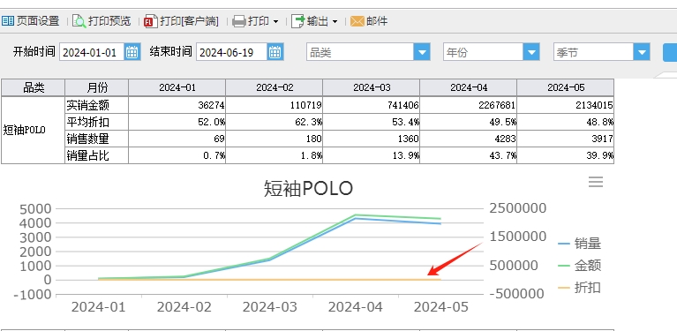Screen dimensions: 677x331
Task: Click the 邮件 envelope icon
Action: pos(357,20)
